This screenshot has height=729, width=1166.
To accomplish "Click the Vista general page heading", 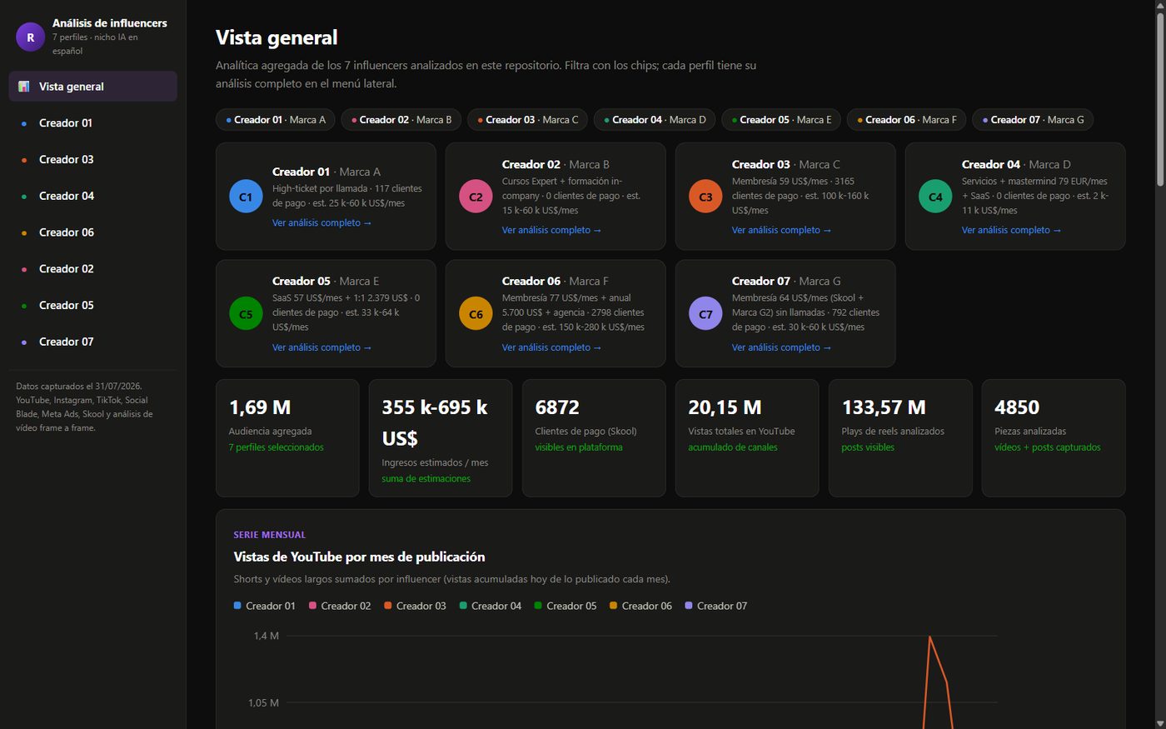I will pos(277,37).
